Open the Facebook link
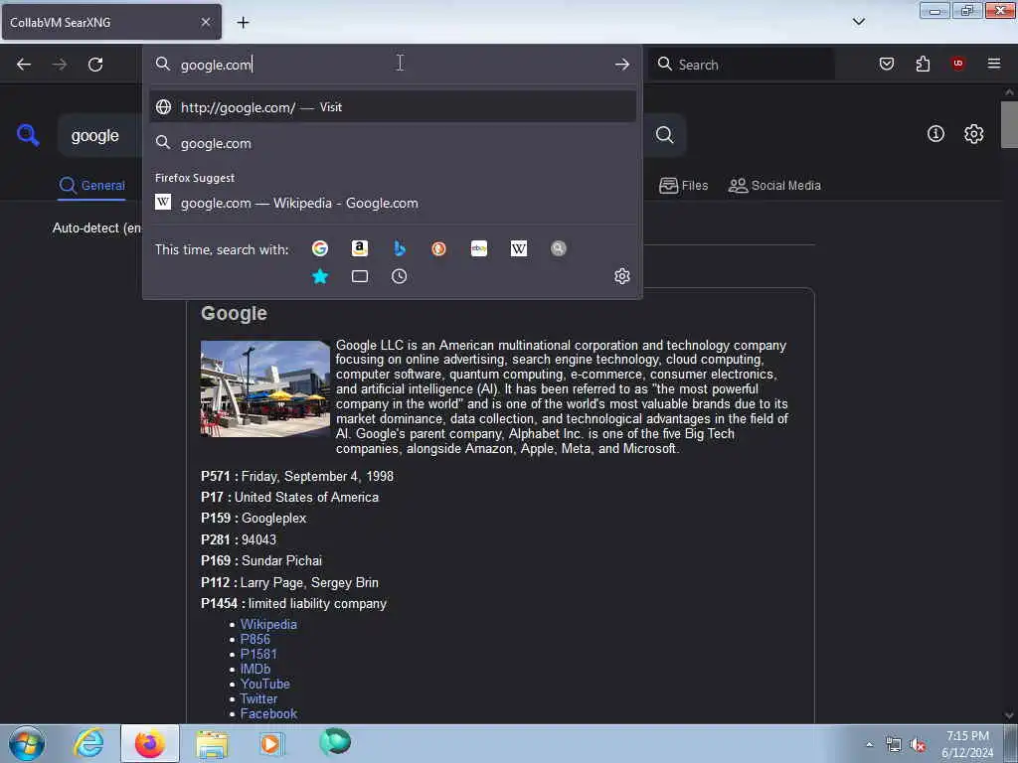 [x=268, y=713]
